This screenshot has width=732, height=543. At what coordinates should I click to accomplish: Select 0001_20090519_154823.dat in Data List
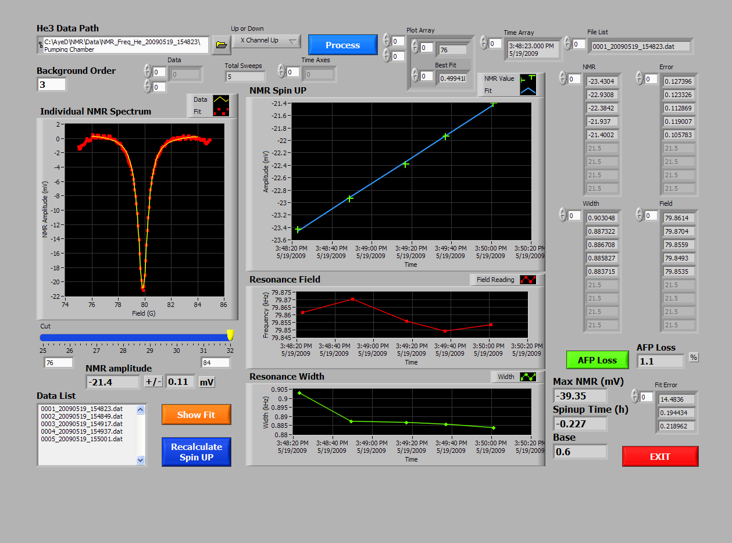[x=81, y=409]
